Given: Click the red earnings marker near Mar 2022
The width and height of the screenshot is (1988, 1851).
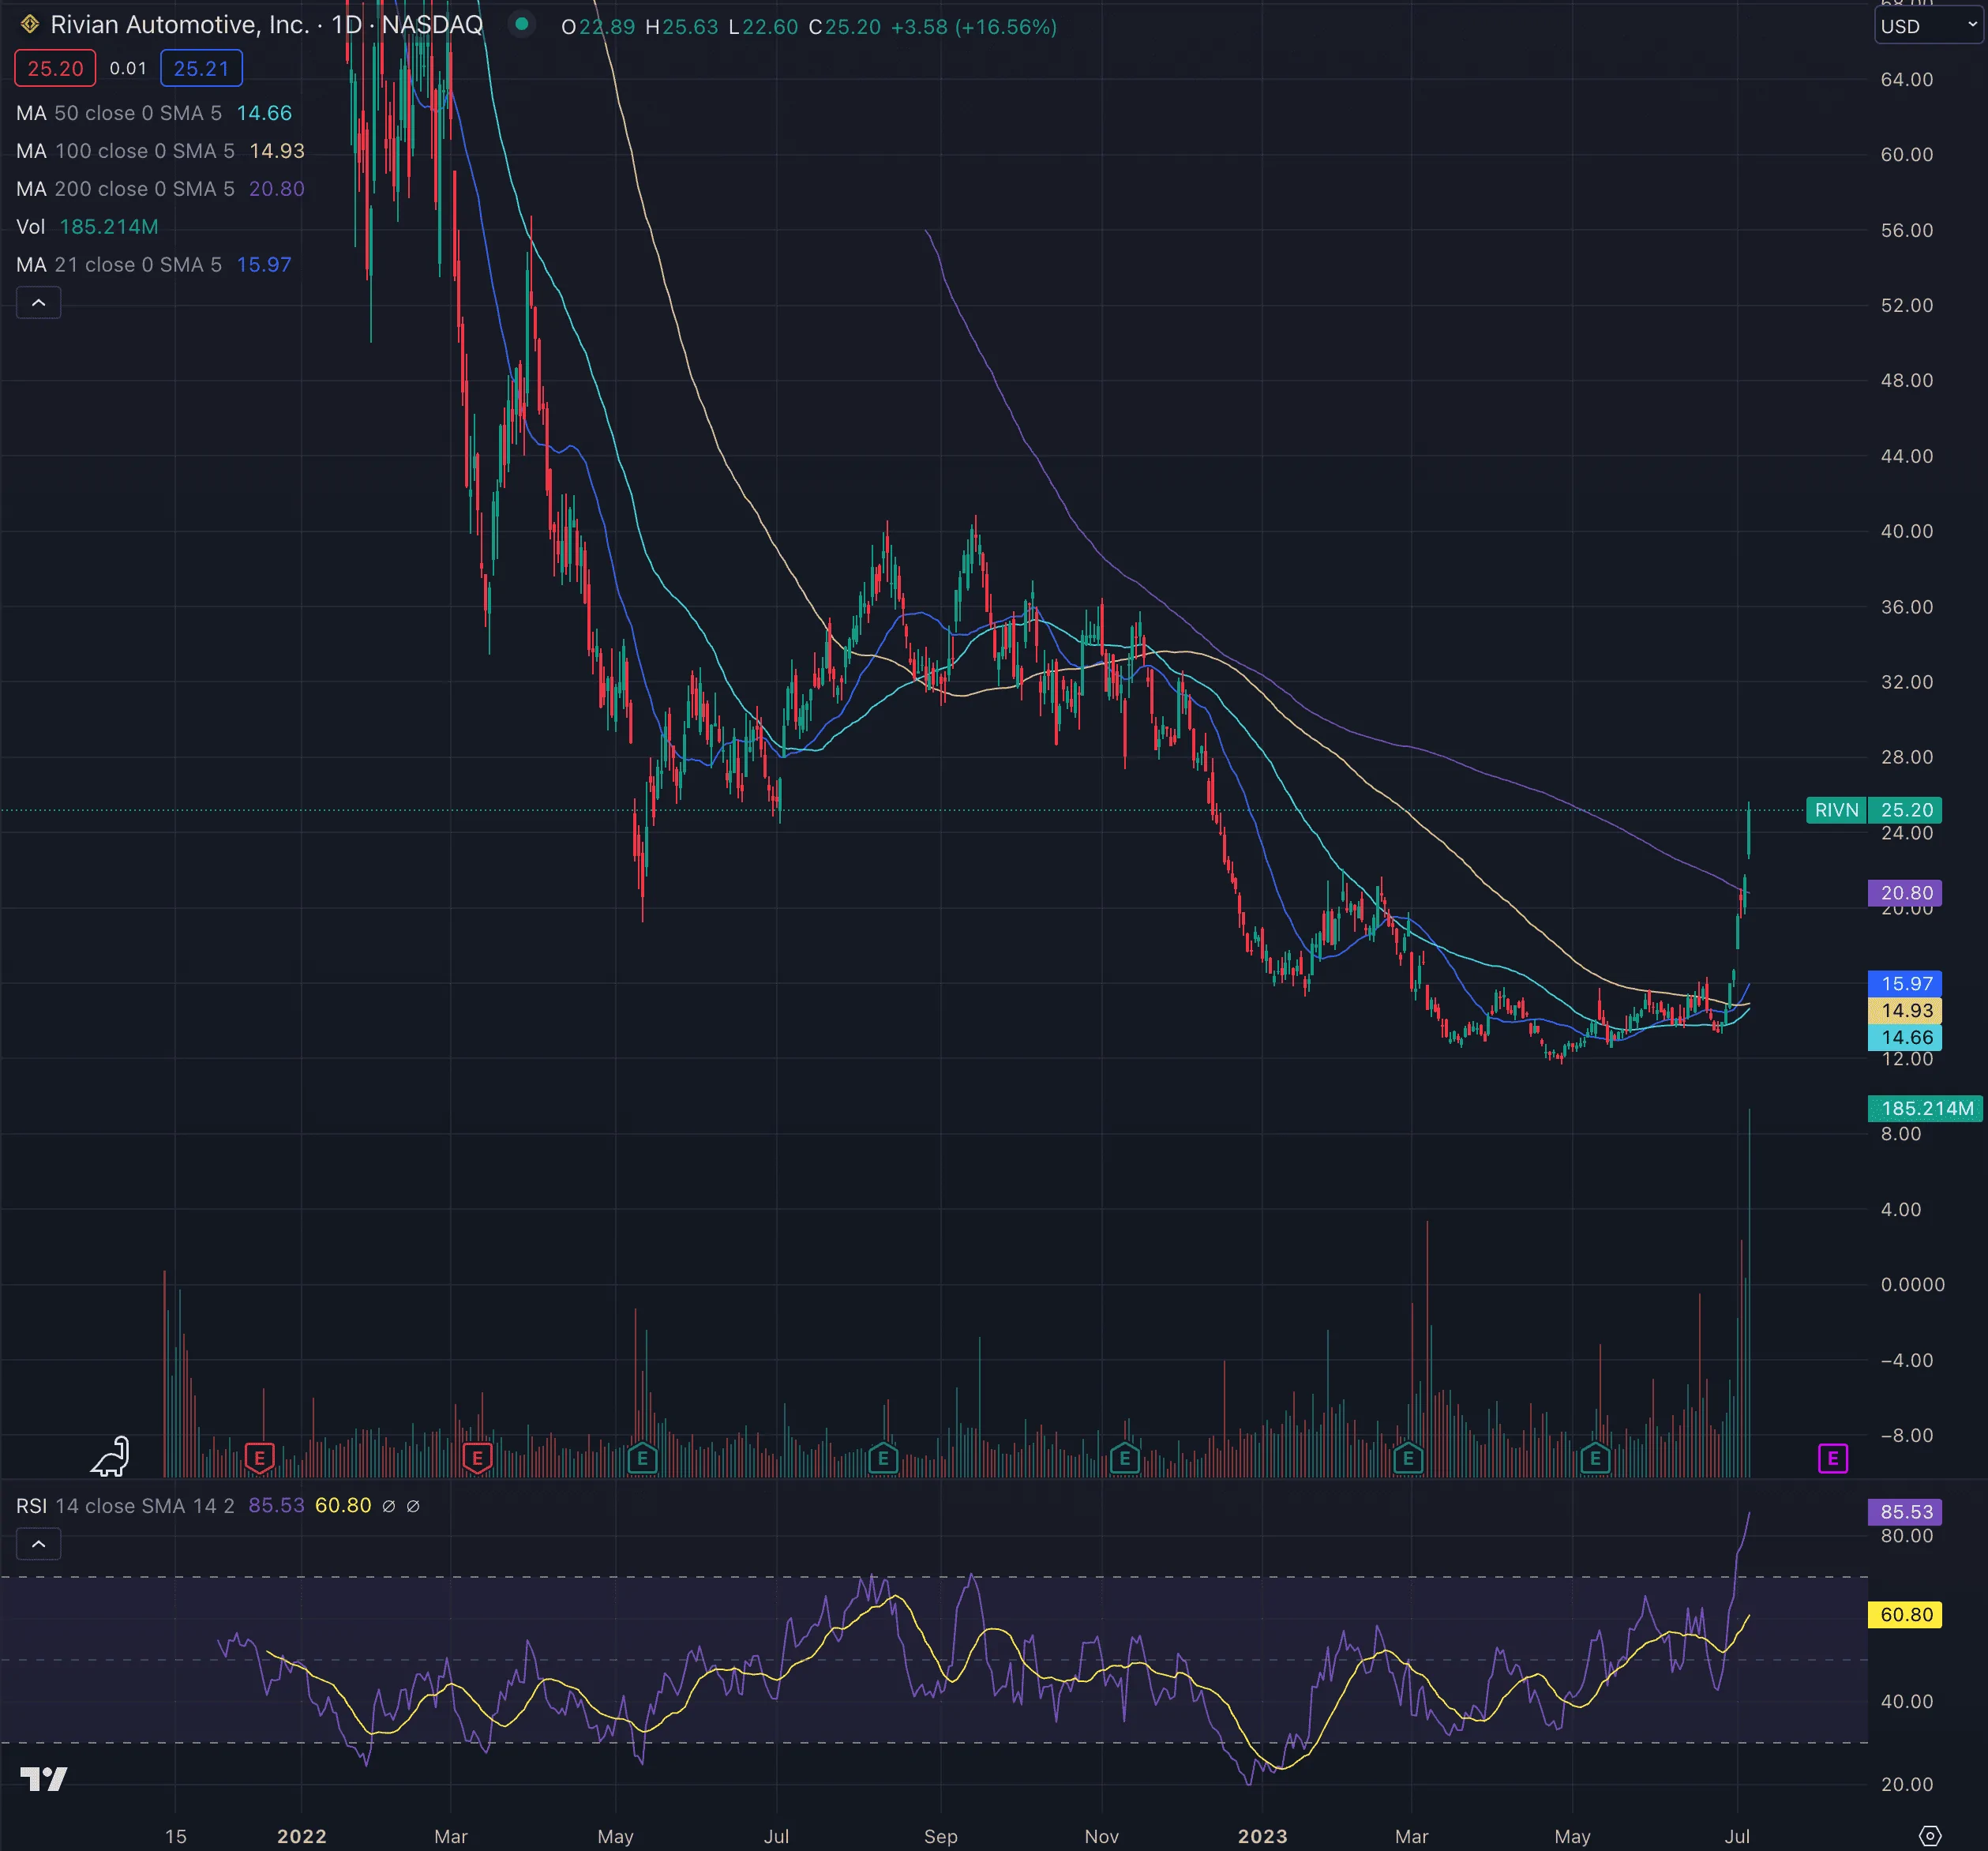Looking at the screenshot, I should pyautogui.click(x=477, y=1458).
